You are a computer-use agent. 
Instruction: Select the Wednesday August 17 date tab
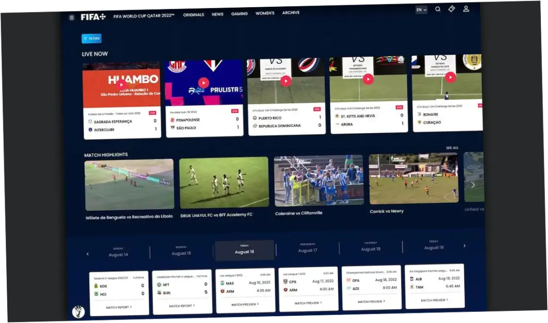308,248
